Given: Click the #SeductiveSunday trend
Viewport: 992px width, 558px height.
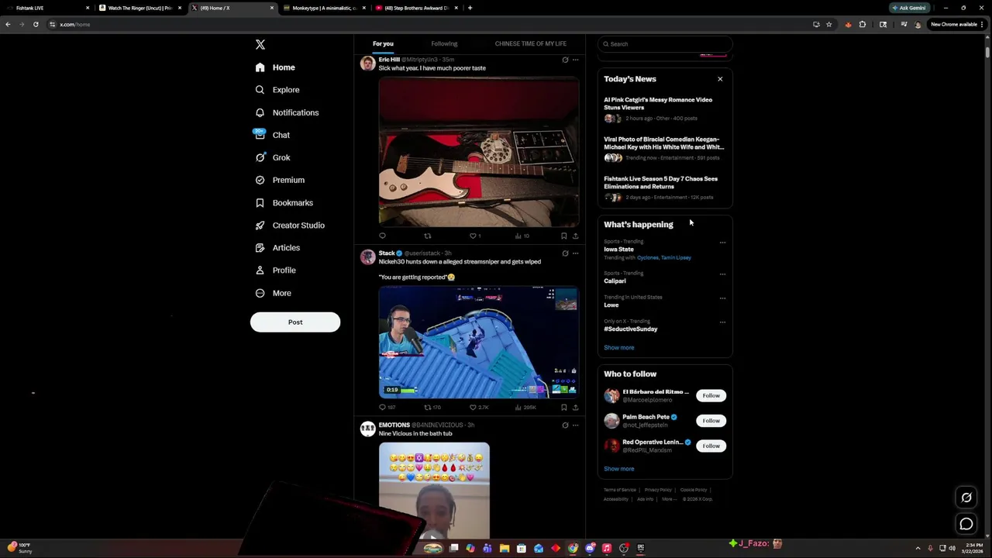Looking at the screenshot, I should (x=631, y=329).
